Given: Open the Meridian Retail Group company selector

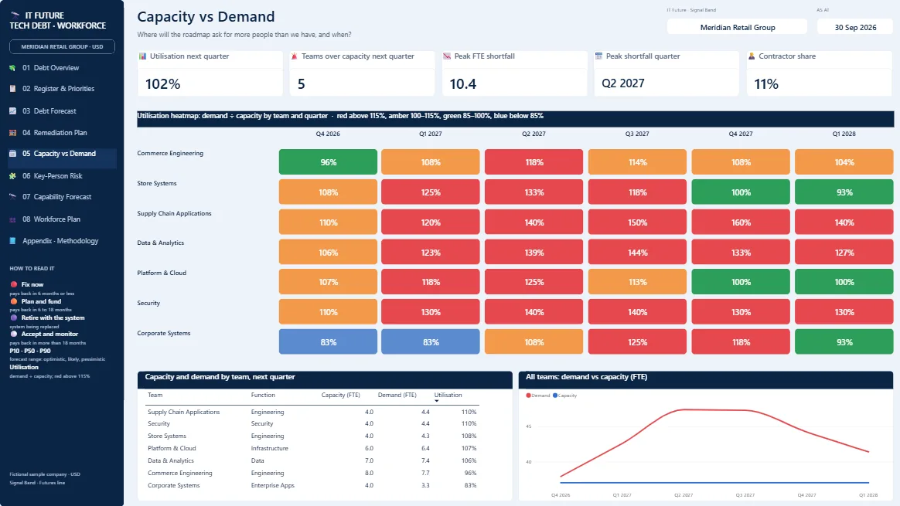Looking at the screenshot, I should coord(737,27).
